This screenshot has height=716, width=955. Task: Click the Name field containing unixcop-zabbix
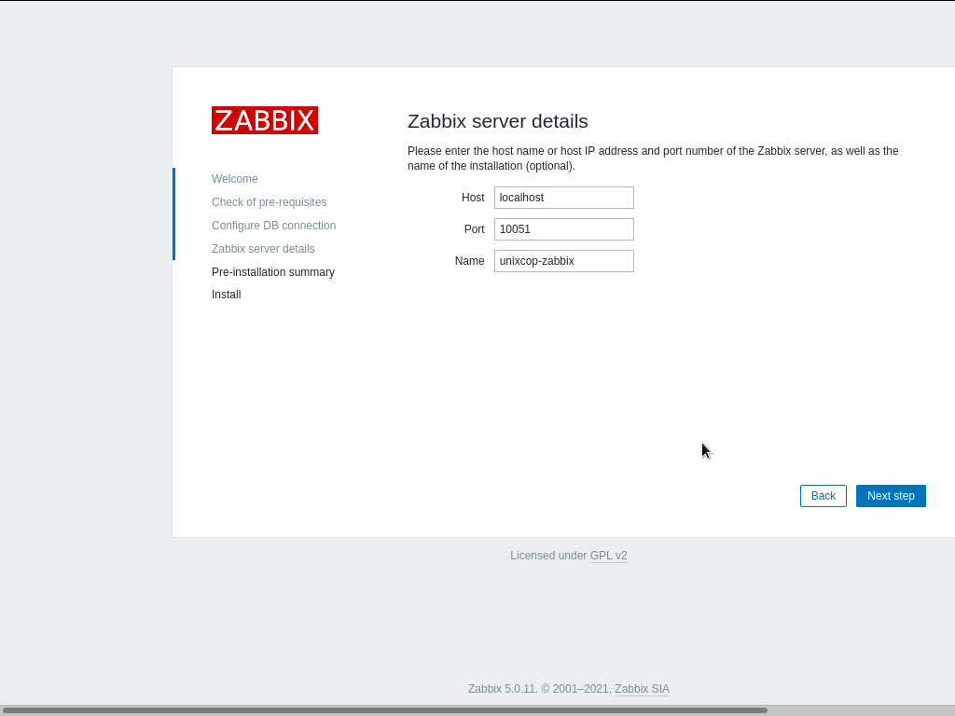[564, 261]
